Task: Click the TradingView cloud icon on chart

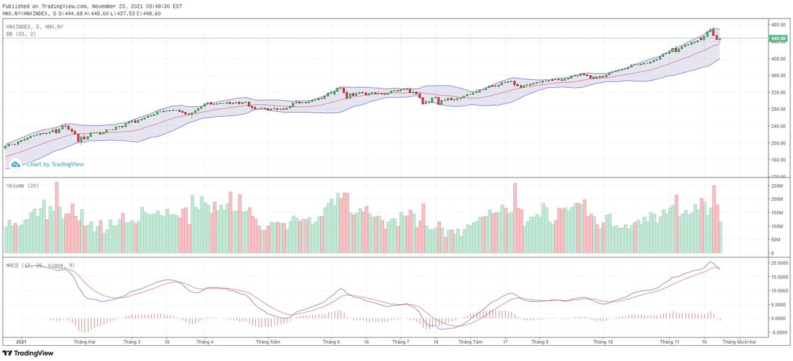Action: [x=15, y=164]
